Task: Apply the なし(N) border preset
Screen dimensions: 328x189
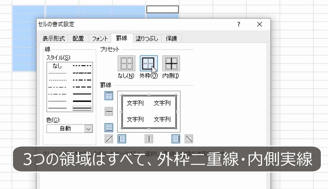Action: click(126, 63)
